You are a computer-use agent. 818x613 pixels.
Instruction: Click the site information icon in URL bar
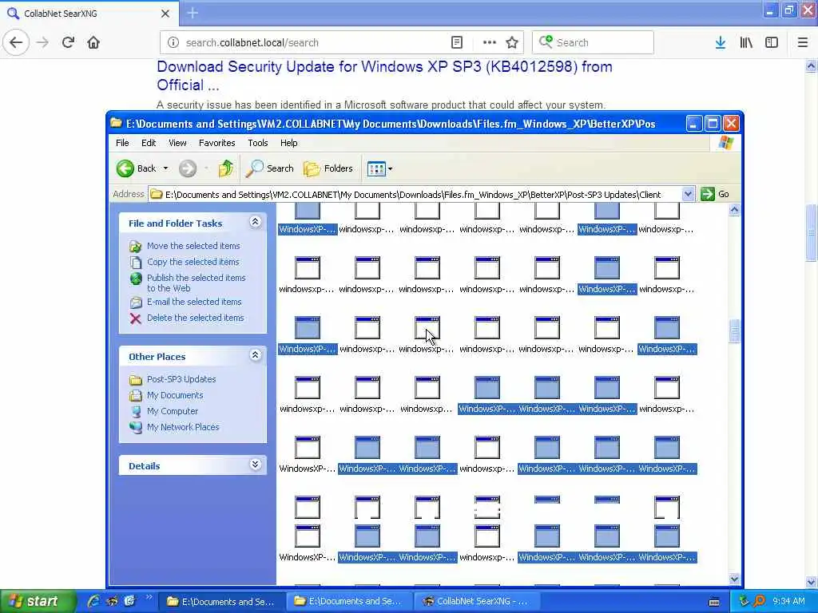(x=173, y=42)
